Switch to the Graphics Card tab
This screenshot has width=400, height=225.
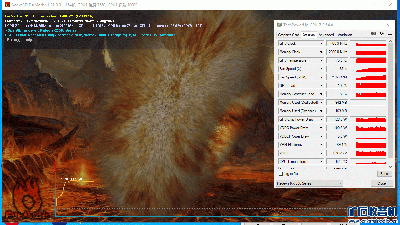[x=289, y=35]
